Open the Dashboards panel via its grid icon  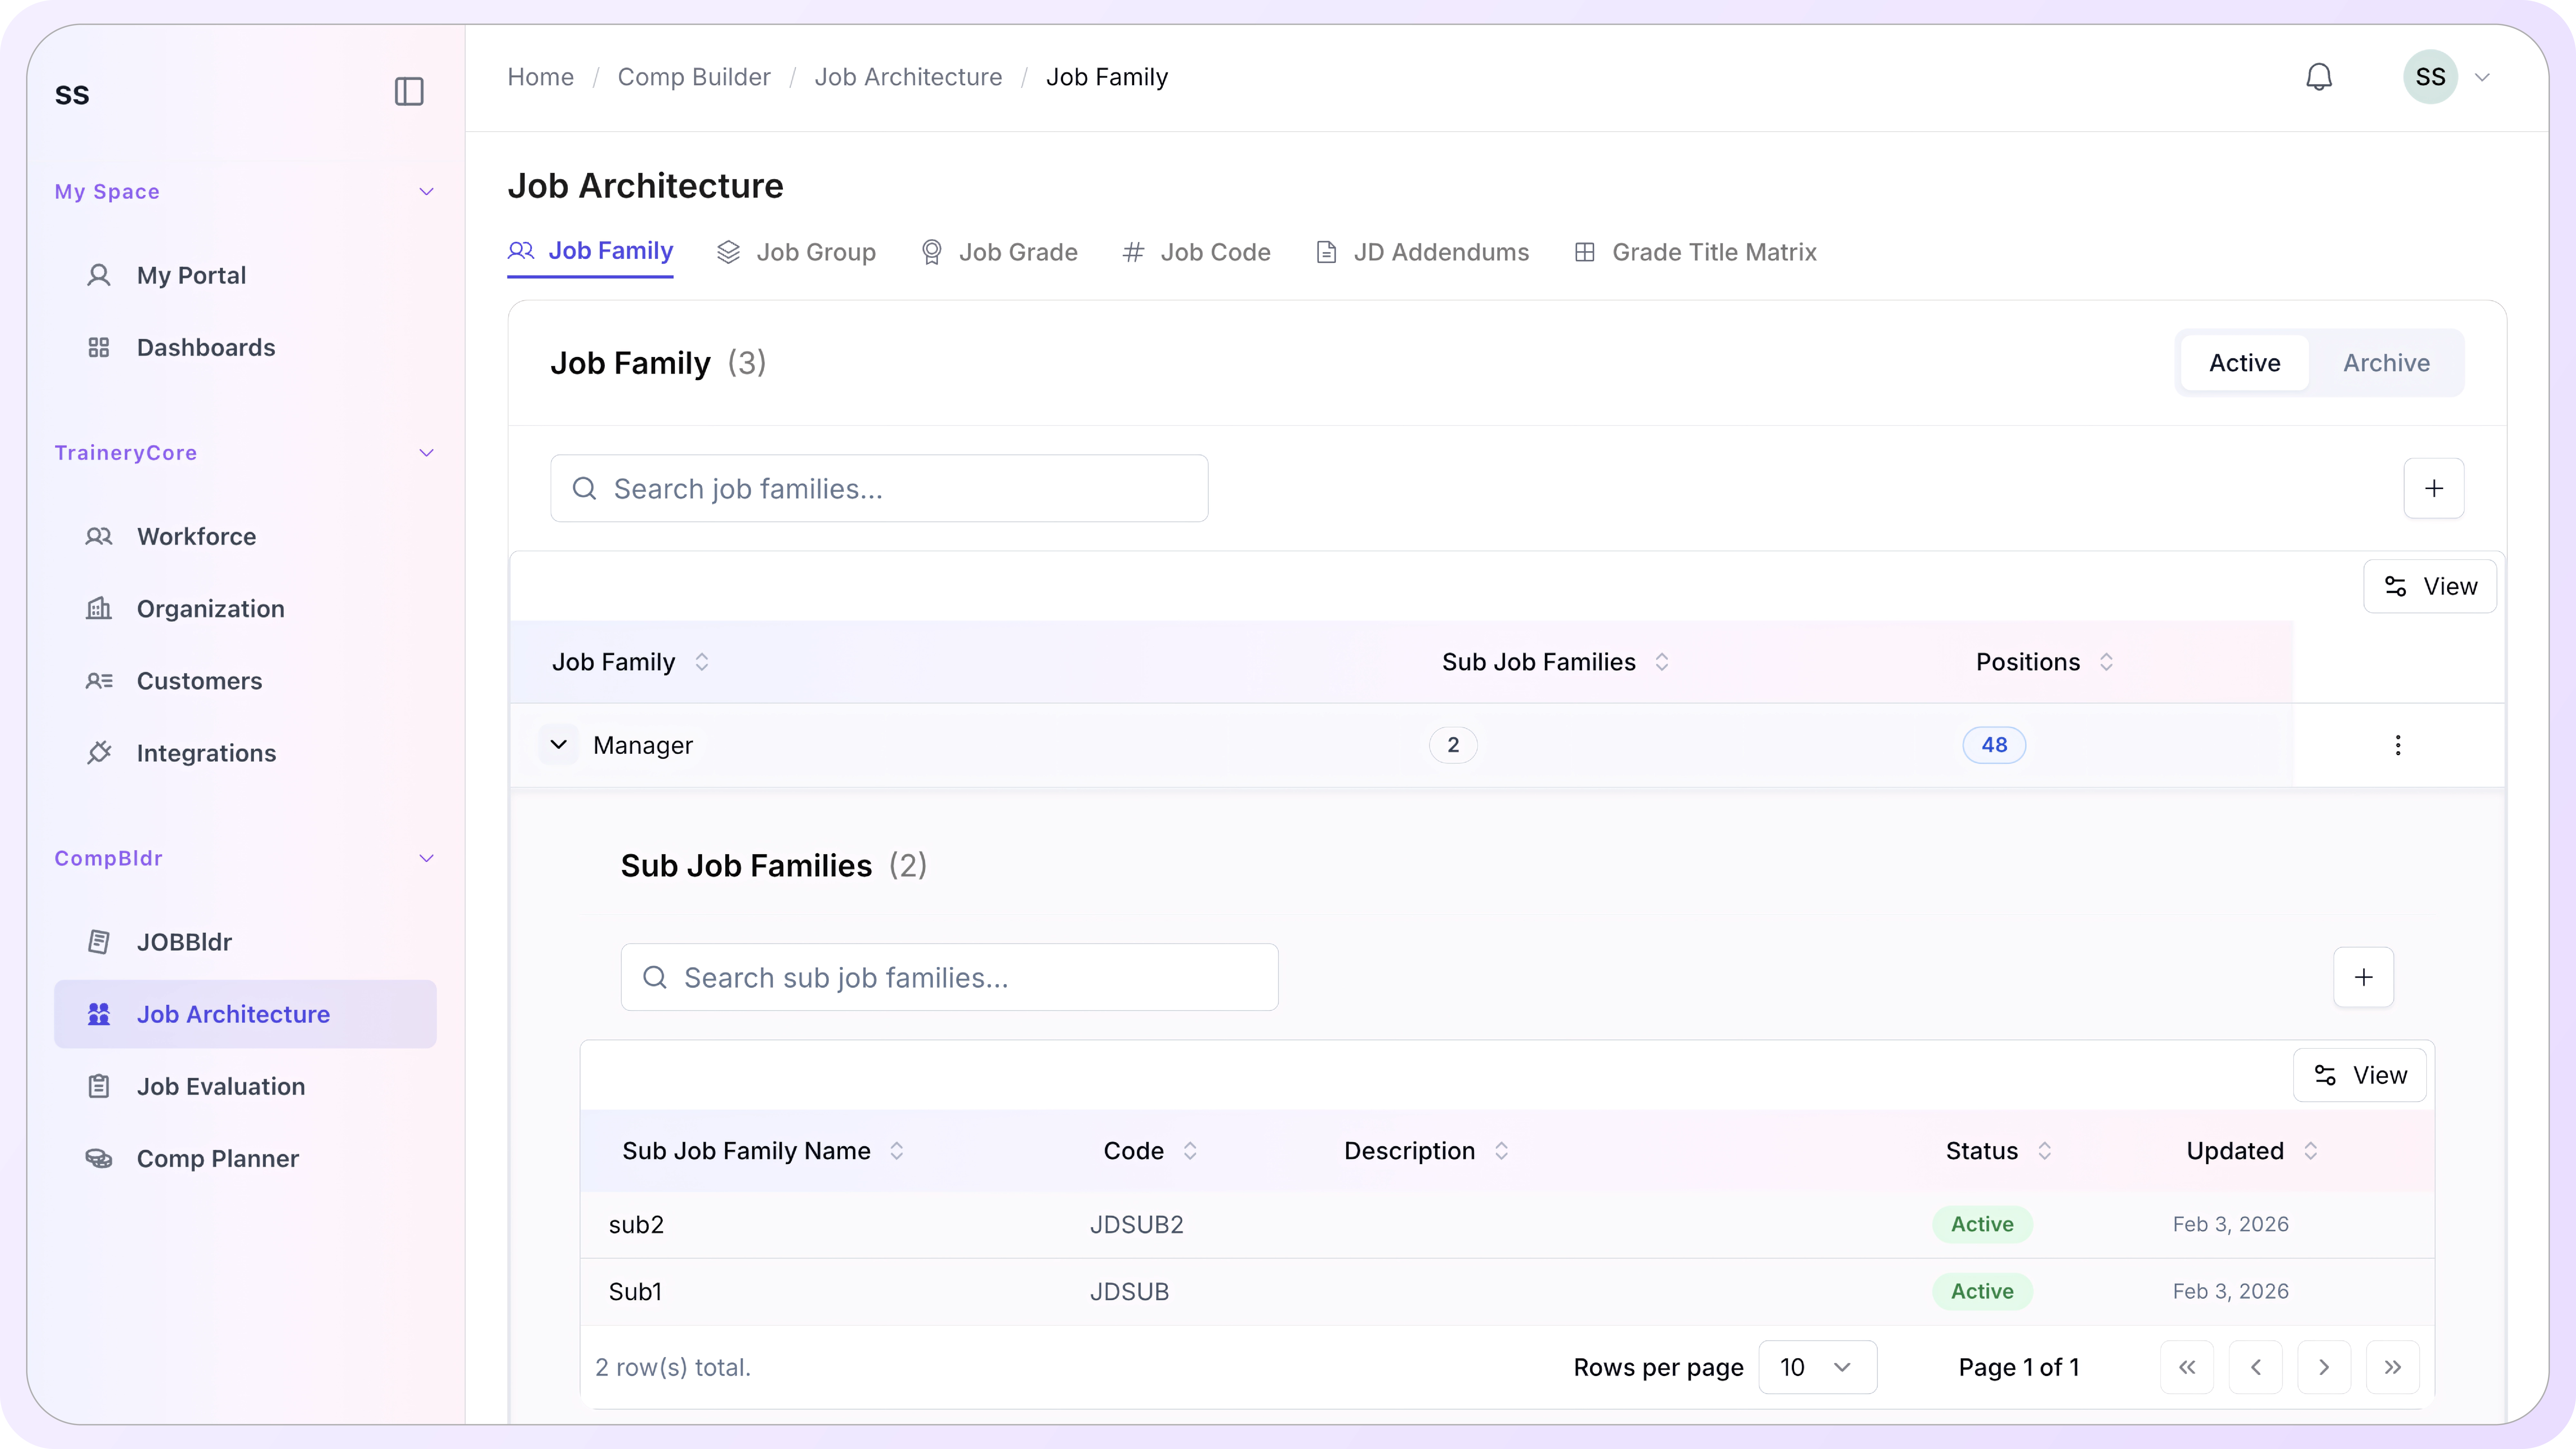(x=99, y=347)
